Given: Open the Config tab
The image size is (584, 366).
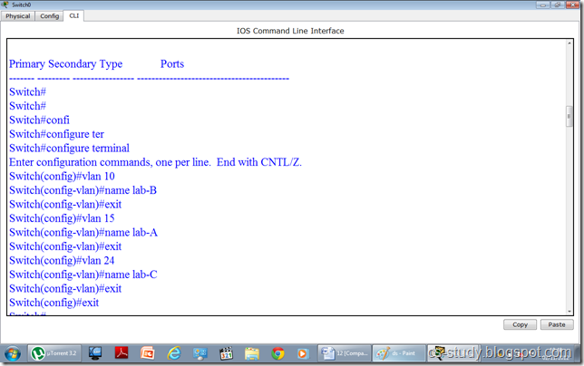Looking at the screenshot, I should click(x=50, y=16).
